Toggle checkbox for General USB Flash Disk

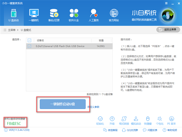coord(30,46)
